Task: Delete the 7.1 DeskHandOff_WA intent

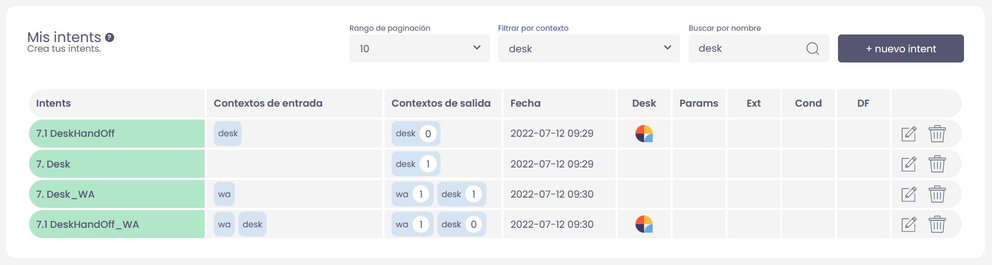Action: click(937, 224)
